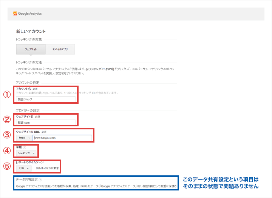The image size is (272, 198).
Task: Open the 業種 ショッピング dropdown
Action: coord(26,153)
